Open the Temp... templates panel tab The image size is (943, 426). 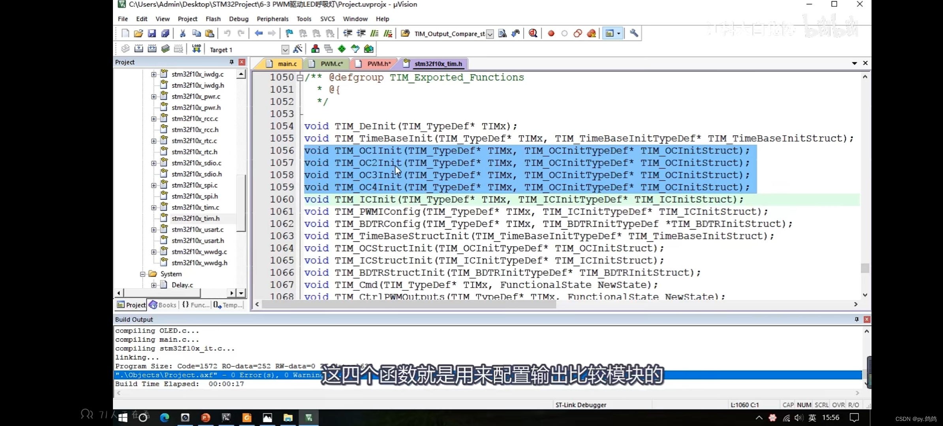(x=228, y=305)
